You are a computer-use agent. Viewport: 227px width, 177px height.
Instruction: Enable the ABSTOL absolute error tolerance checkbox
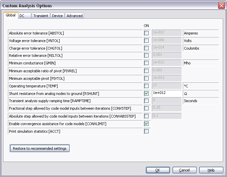coord(146,33)
